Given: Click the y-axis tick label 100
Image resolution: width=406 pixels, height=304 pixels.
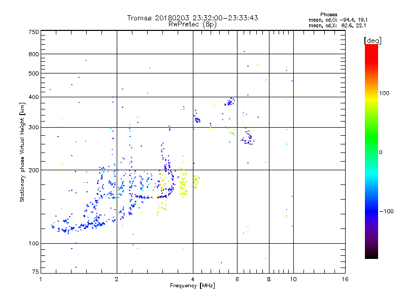Looking at the screenshot, I should [33, 243].
